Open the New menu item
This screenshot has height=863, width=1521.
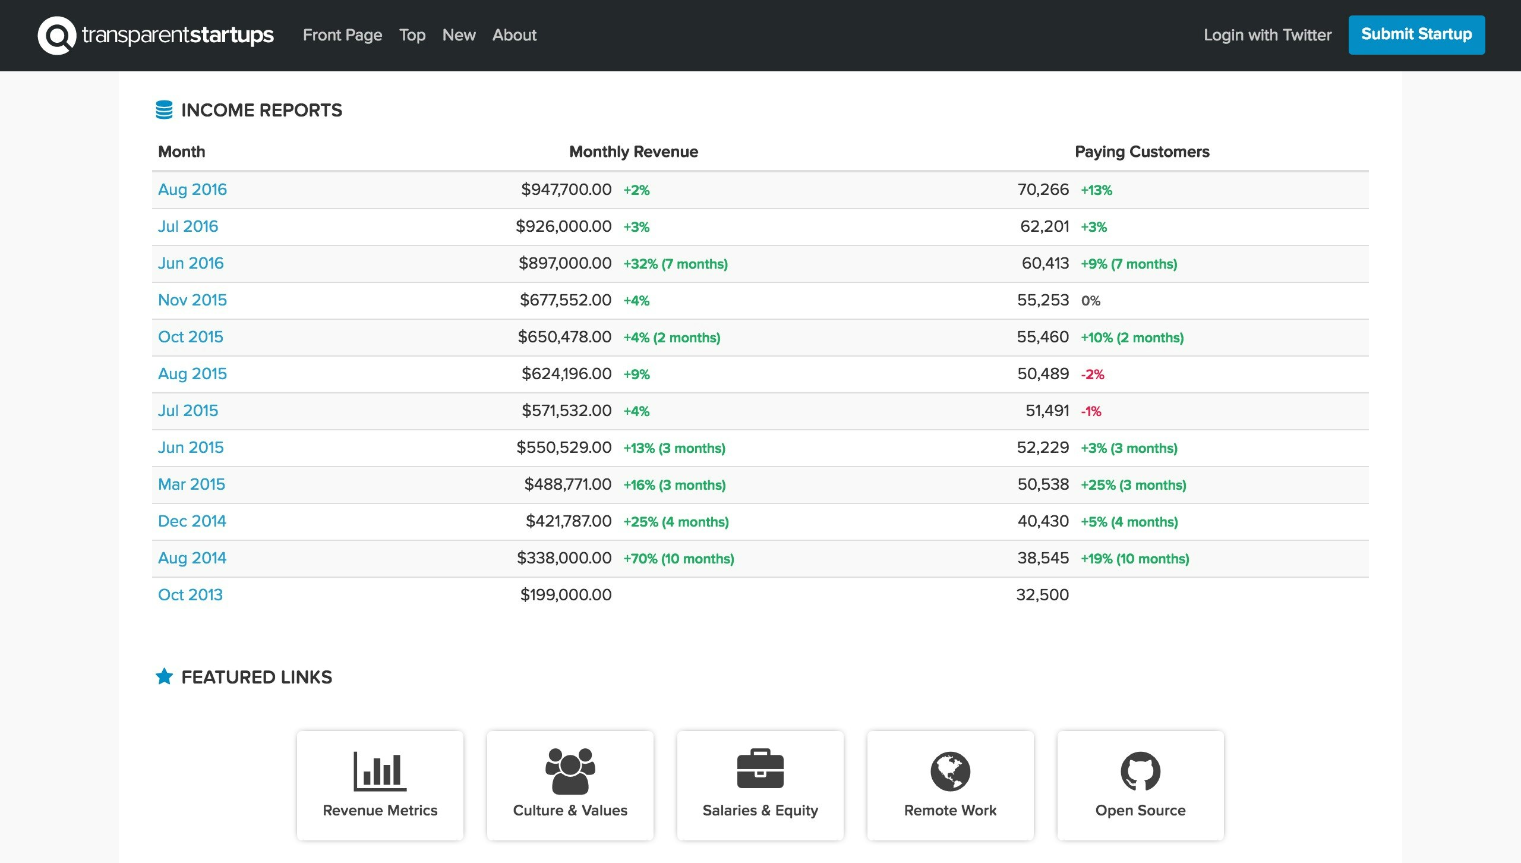click(x=459, y=35)
